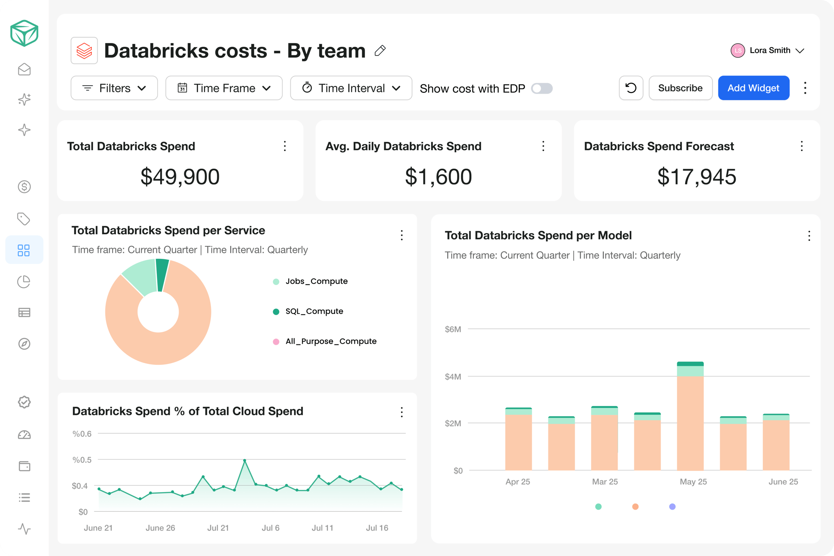The image size is (834, 556).
Task: Click the June 26 axis label
Action: click(x=160, y=528)
